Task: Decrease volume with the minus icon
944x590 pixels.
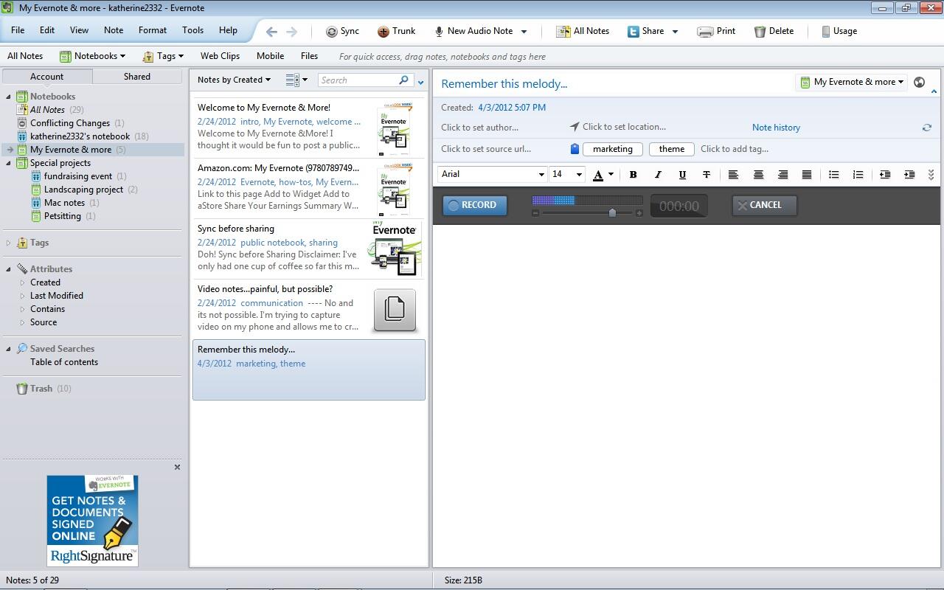Action: point(535,213)
